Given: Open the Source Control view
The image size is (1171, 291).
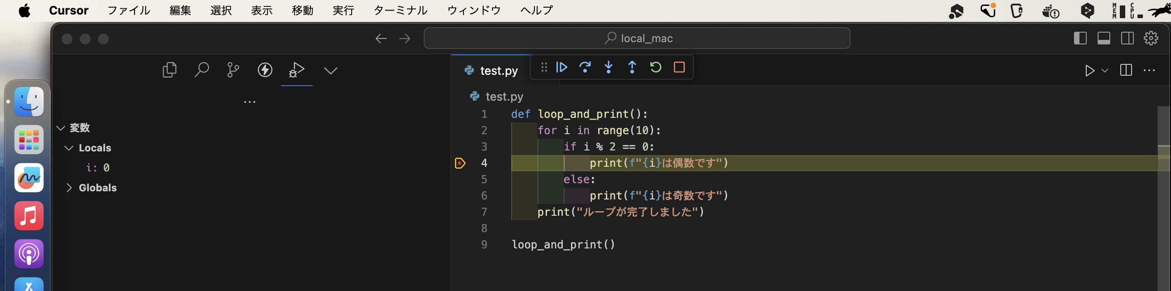Looking at the screenshot, I should 233,70.
